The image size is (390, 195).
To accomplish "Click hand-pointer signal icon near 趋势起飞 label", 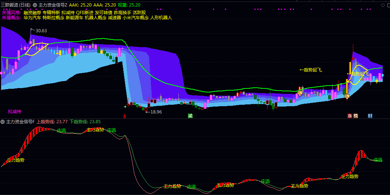I will (x=300, y=93).
